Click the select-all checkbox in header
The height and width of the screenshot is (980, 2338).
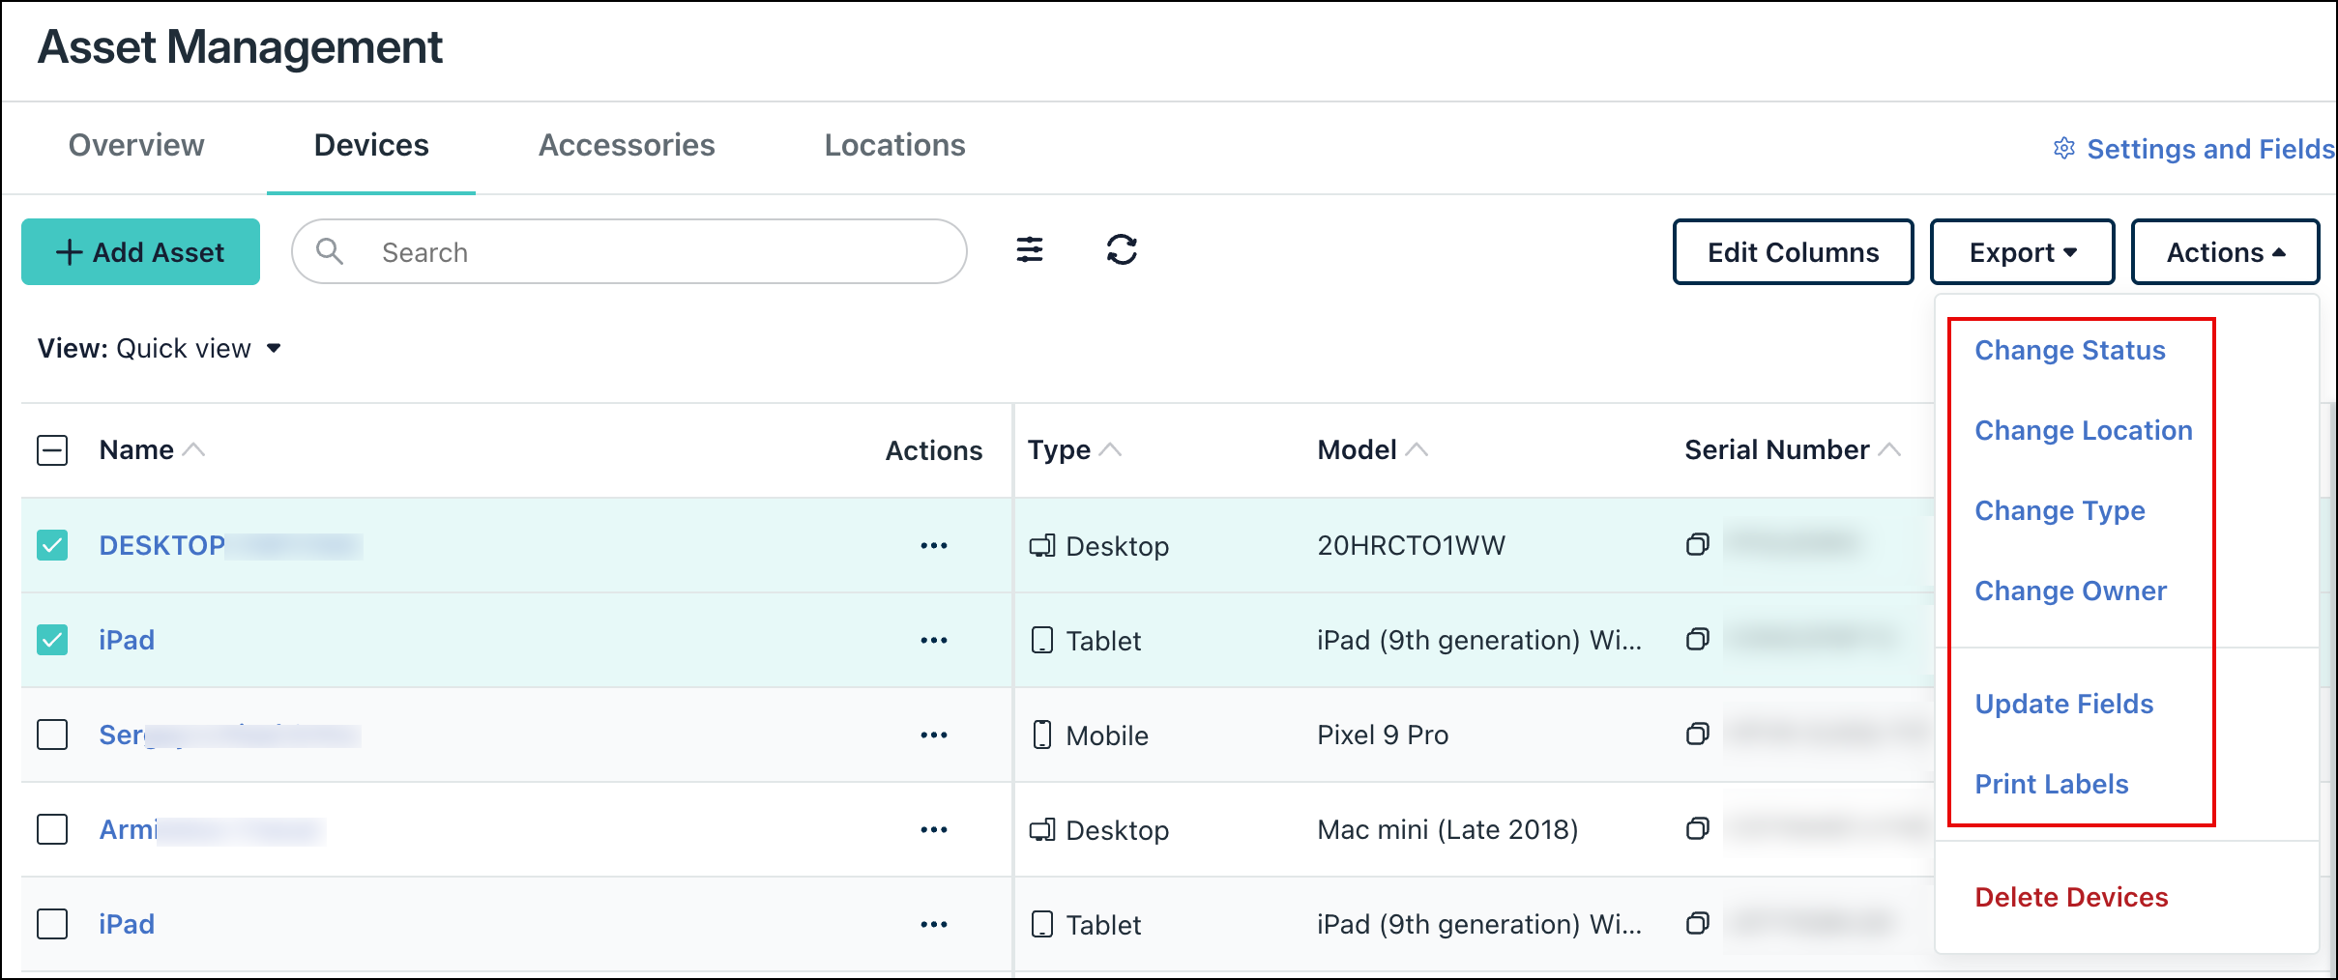click(x=52, y=449)
